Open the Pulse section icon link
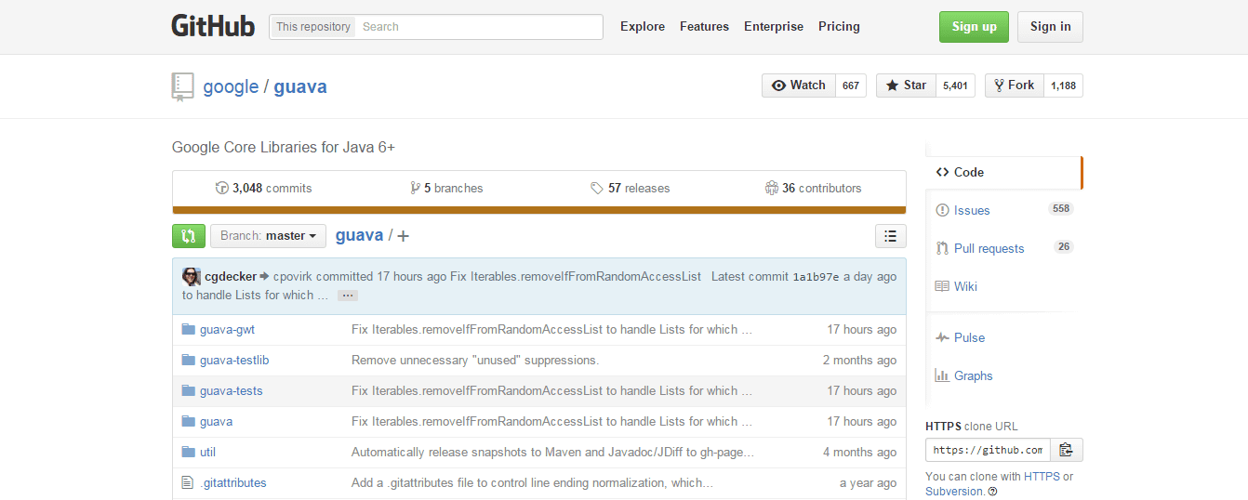This screenshot has height=500, width=1248. tap(943, 337)
